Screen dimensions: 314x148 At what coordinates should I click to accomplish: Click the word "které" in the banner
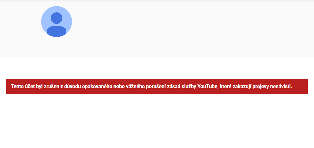click(x=226, y=87)
